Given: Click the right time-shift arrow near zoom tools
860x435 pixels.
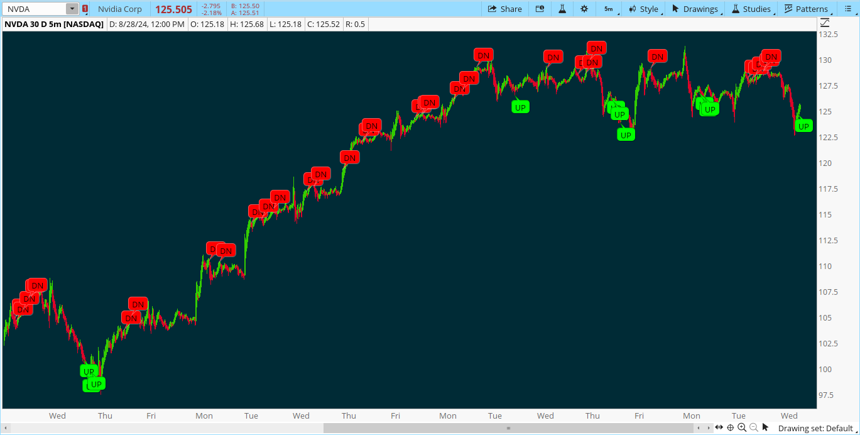Looking at the screenshot, I should (x=708, y=428).
